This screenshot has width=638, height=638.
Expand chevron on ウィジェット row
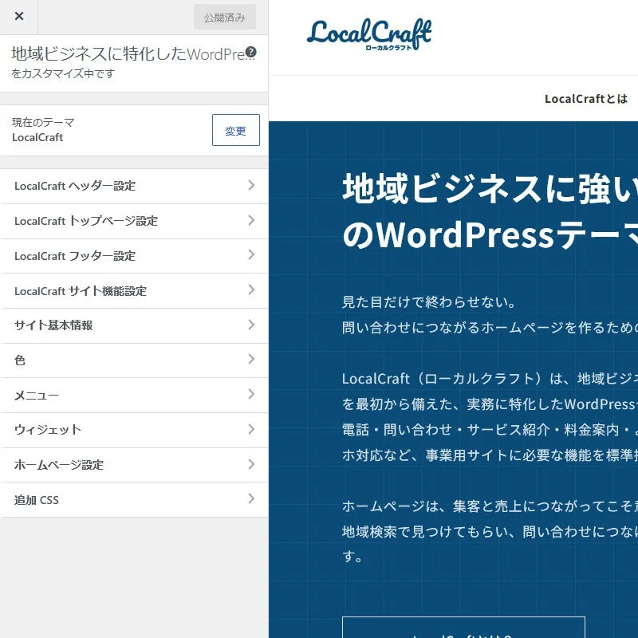pyautogui.click(x=251, y=429)
